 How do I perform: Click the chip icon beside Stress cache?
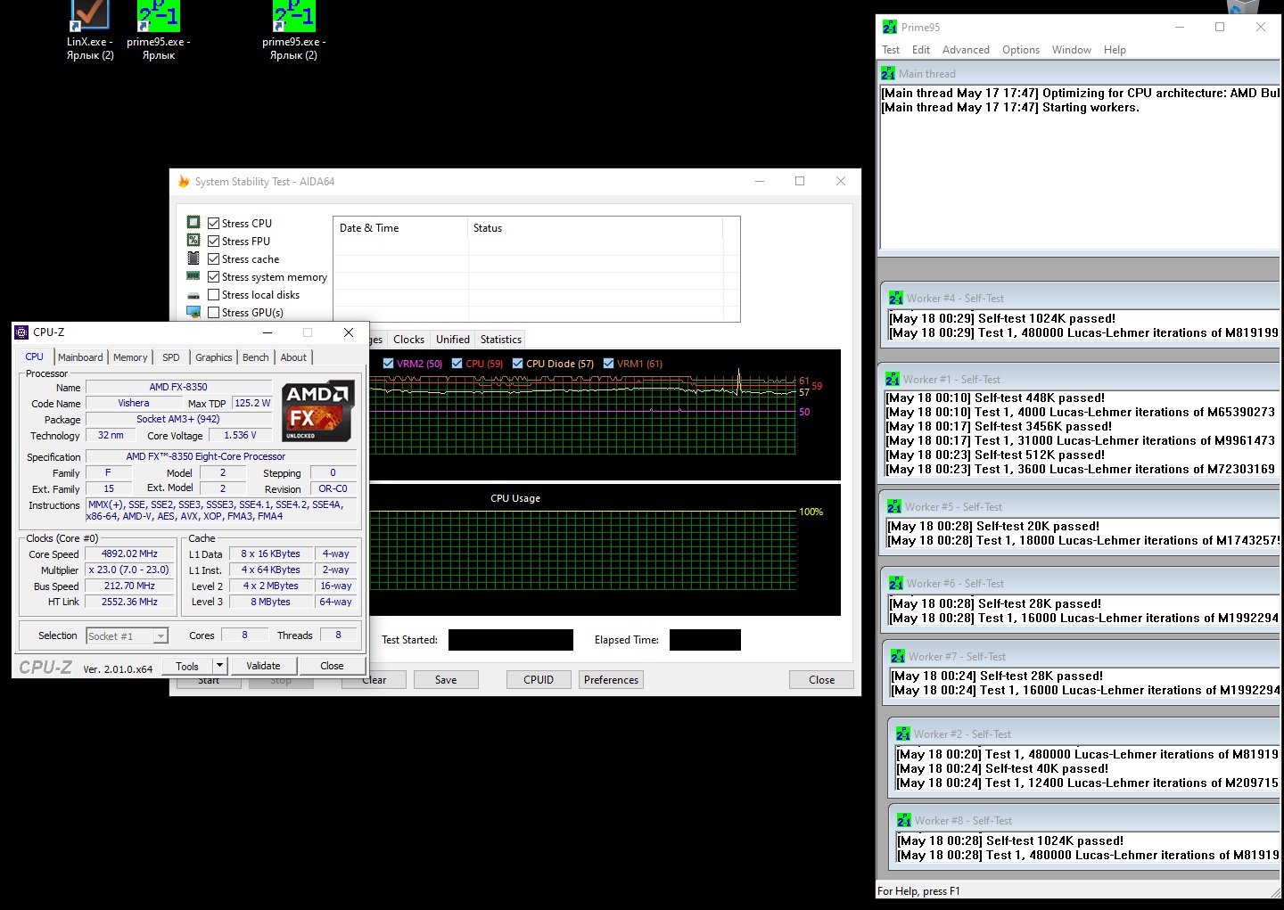click(x=193, y=258)
